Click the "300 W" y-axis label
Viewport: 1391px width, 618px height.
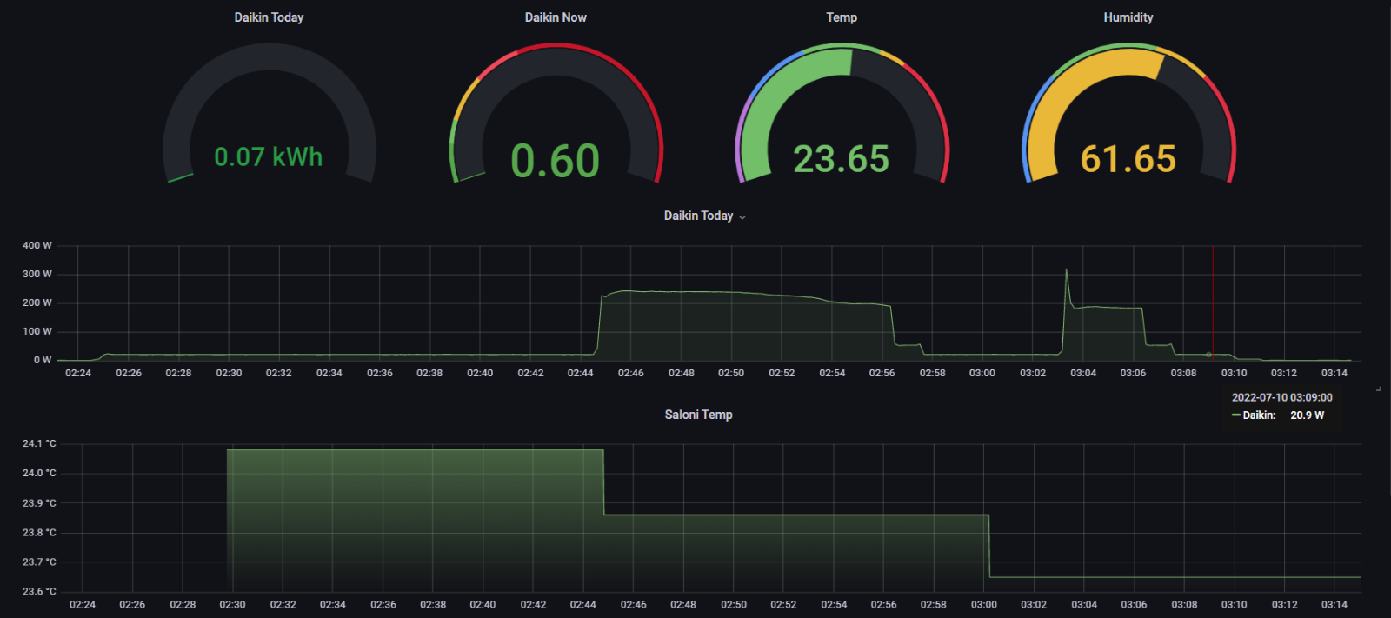[37, 275]
